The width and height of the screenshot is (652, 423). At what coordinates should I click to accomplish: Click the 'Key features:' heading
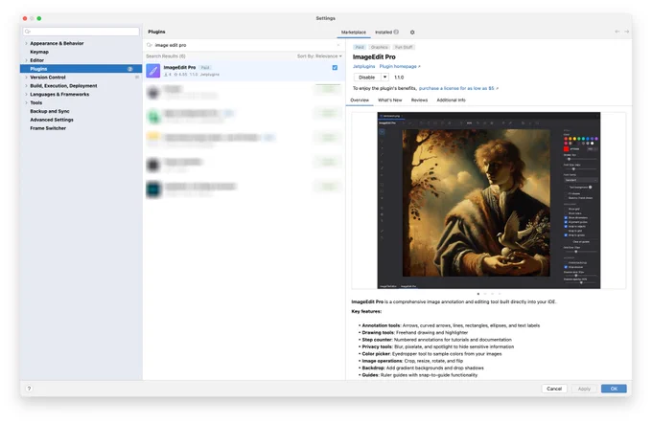(x=366, y=311)
